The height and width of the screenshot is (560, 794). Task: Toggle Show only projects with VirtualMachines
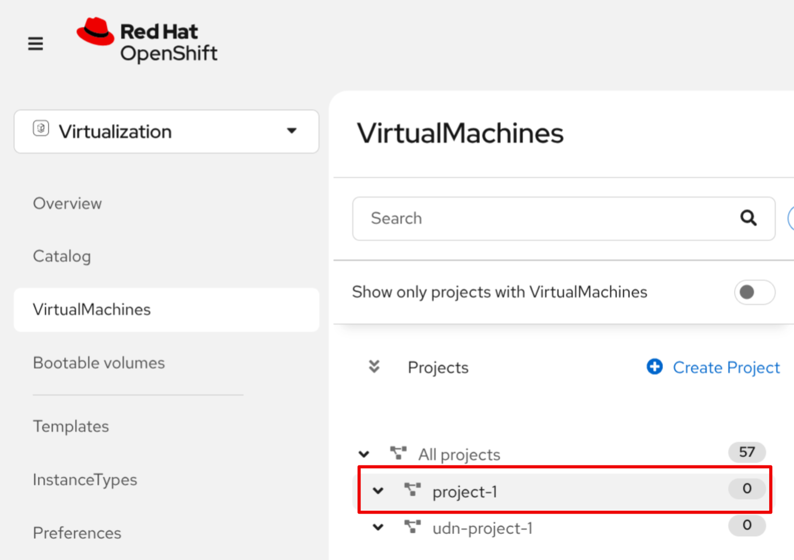754,292
